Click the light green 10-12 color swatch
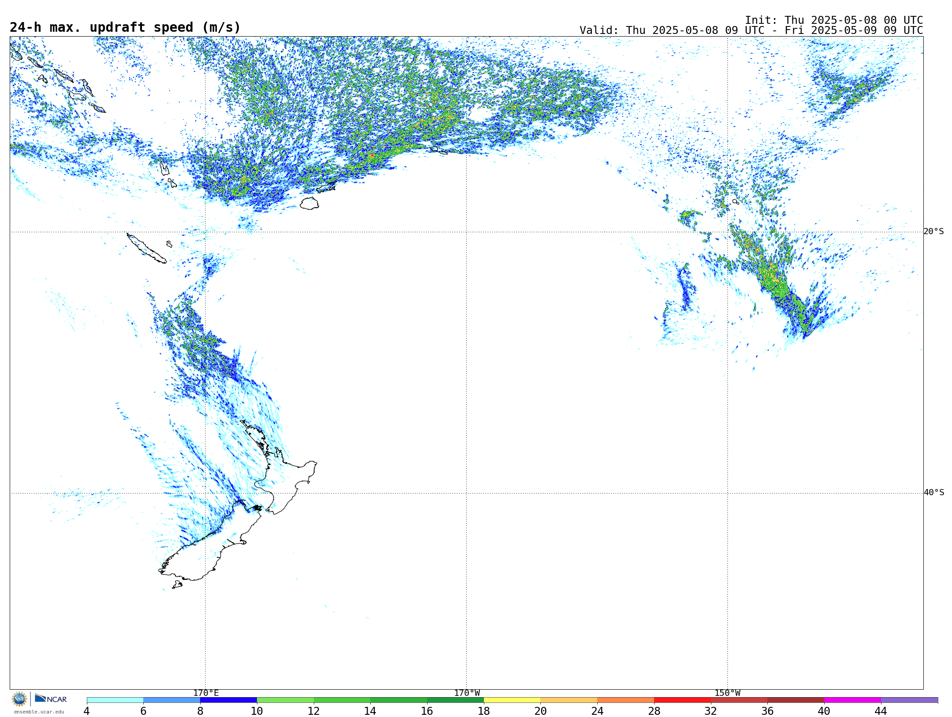Viewport: 952px width, 717px height. (285, 700)
